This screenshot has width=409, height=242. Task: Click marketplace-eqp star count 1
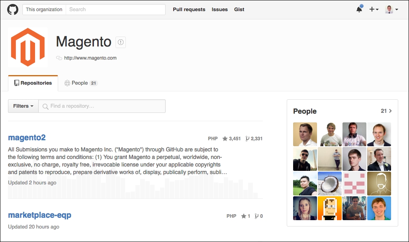pos(246,216)
